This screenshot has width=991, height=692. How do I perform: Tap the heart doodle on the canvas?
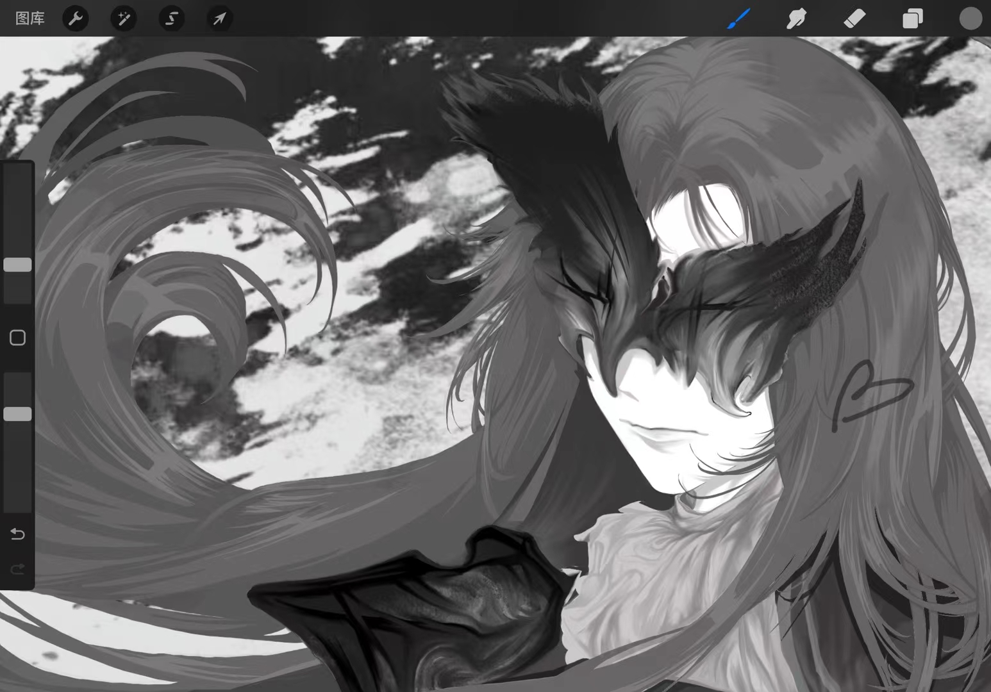pos(872,392)
